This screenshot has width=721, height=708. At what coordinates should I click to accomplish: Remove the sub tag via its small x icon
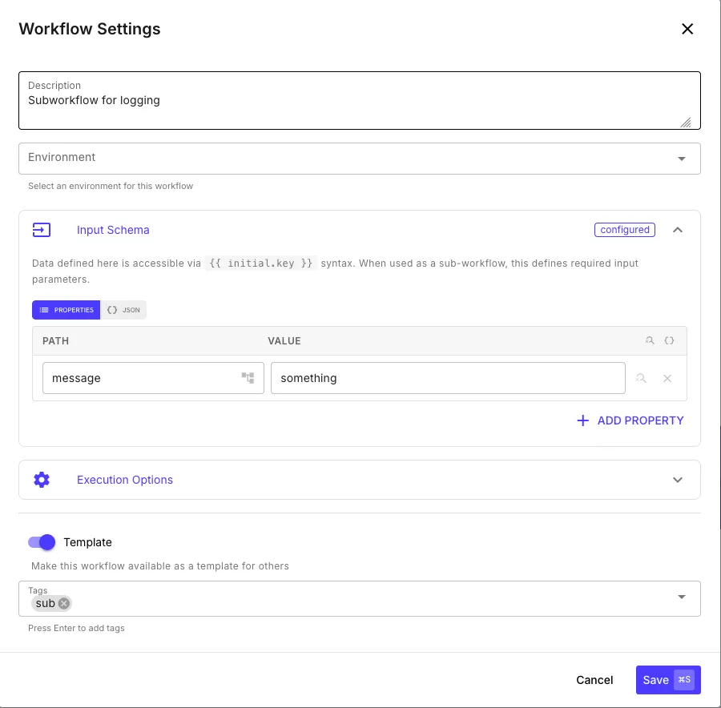click(x=63, y=603)
